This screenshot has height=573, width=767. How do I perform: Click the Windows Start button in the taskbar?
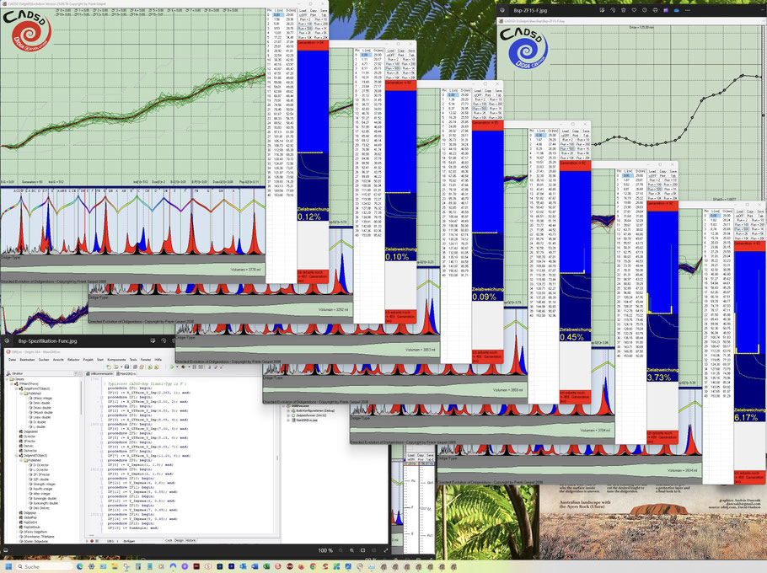[x=8, y=566]
